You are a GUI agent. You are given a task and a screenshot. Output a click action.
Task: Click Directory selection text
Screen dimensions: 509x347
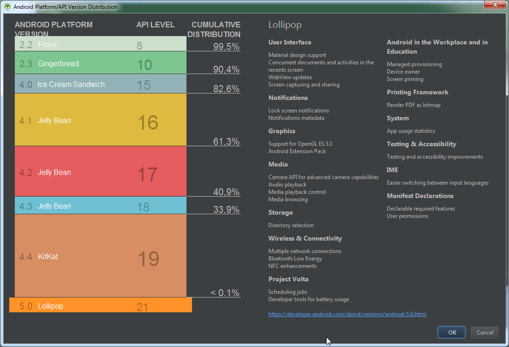pos(291,225)
